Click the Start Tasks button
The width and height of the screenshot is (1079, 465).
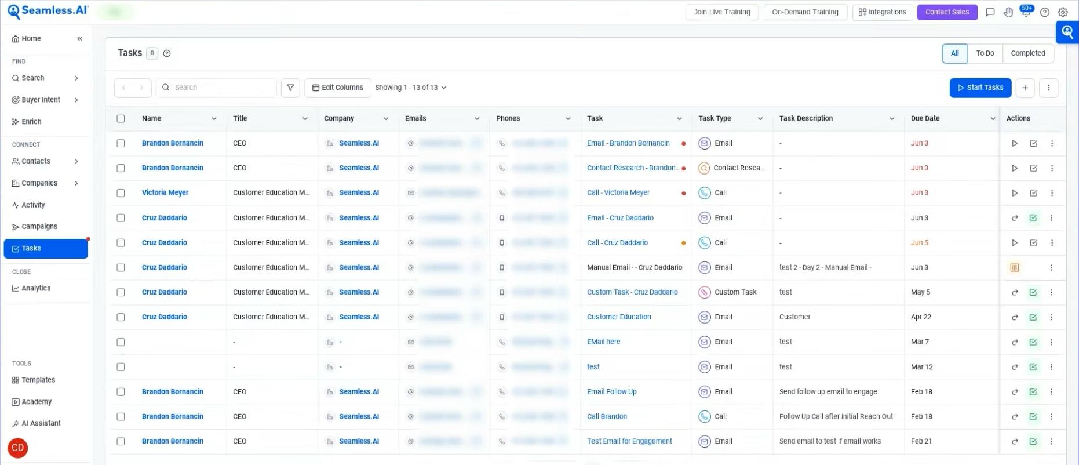click(x=980, y=88)
